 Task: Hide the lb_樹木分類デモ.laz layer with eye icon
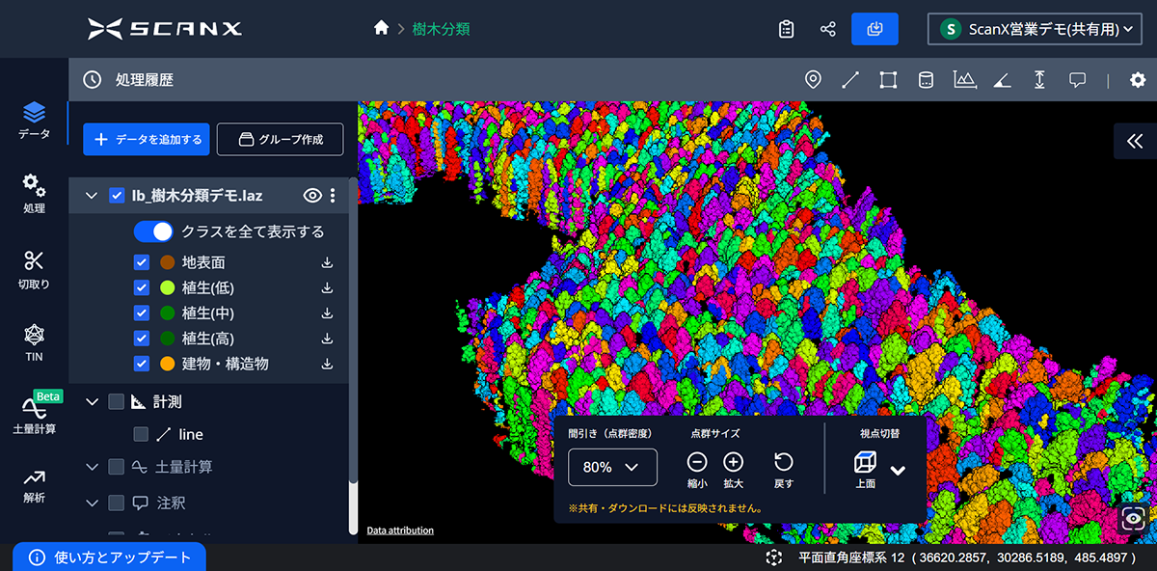(311, 196)
